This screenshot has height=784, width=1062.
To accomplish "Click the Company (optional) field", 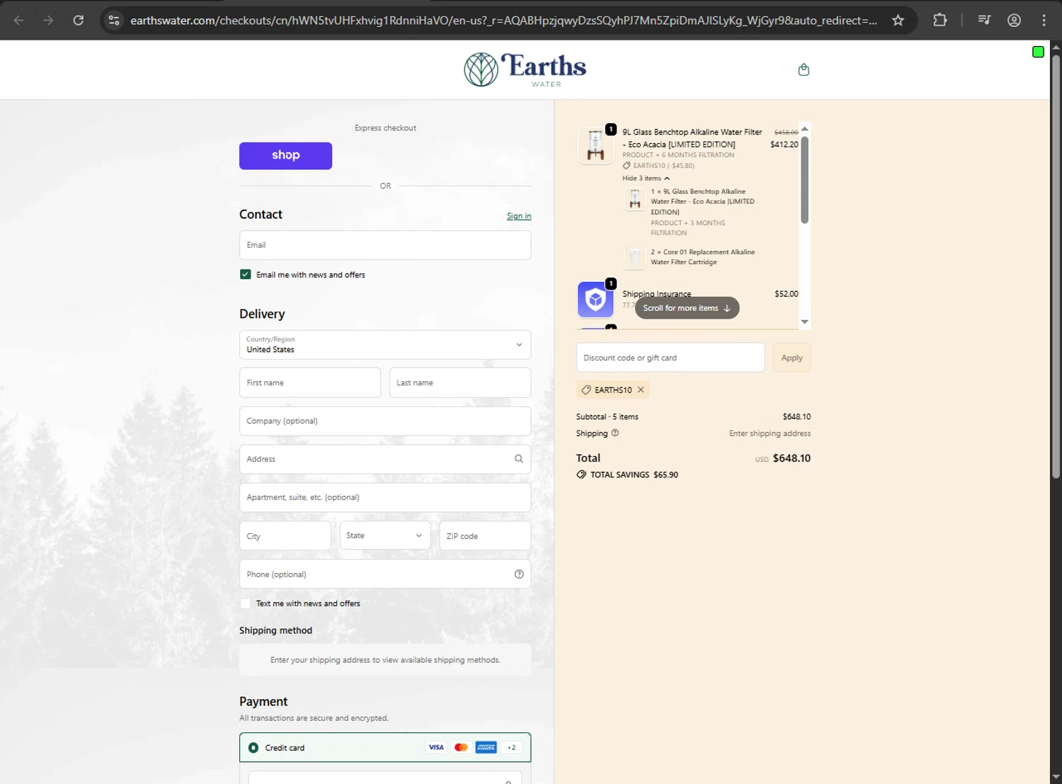I will click(385, 421).
